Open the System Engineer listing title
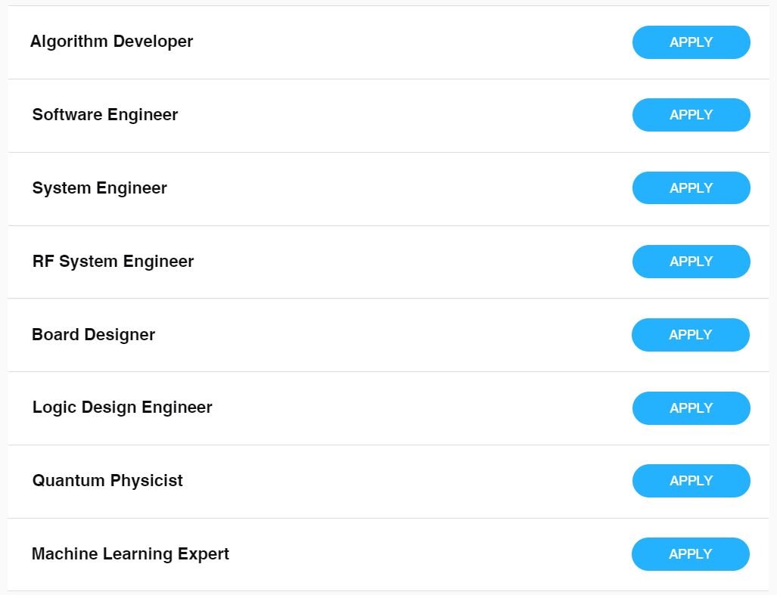This screenshot has width=777, height=595. (99, 188)
